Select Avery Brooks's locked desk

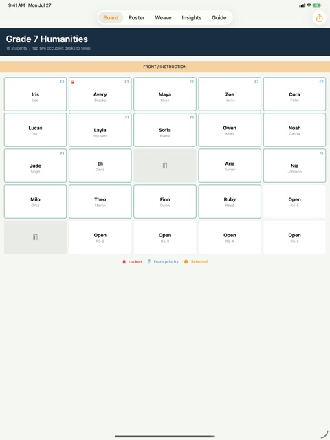pyautogui.click(x=100, y=94)
